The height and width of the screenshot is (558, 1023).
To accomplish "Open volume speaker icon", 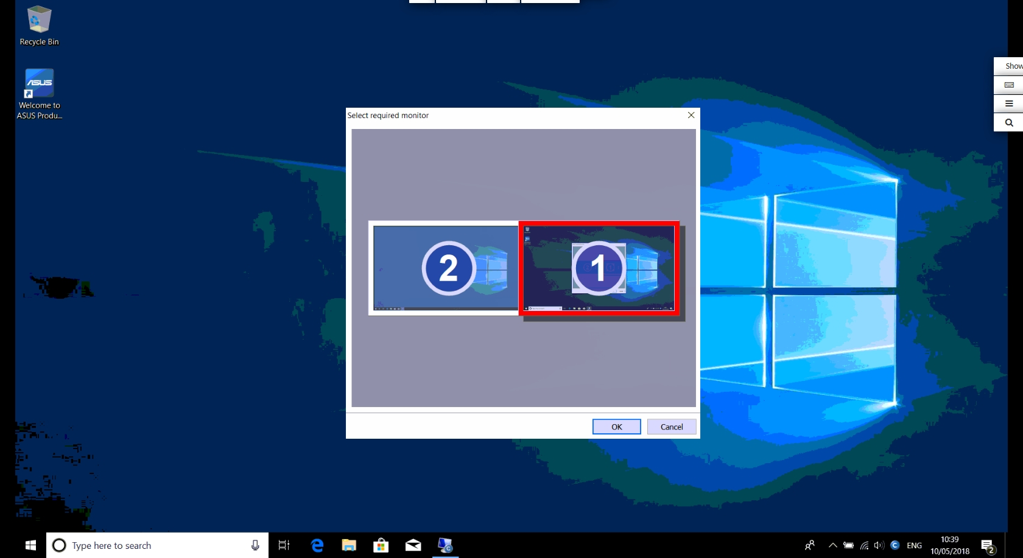I will (879, 545).
